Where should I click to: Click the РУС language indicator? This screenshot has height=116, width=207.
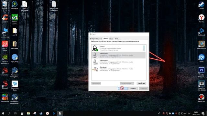tap(189, 113)
